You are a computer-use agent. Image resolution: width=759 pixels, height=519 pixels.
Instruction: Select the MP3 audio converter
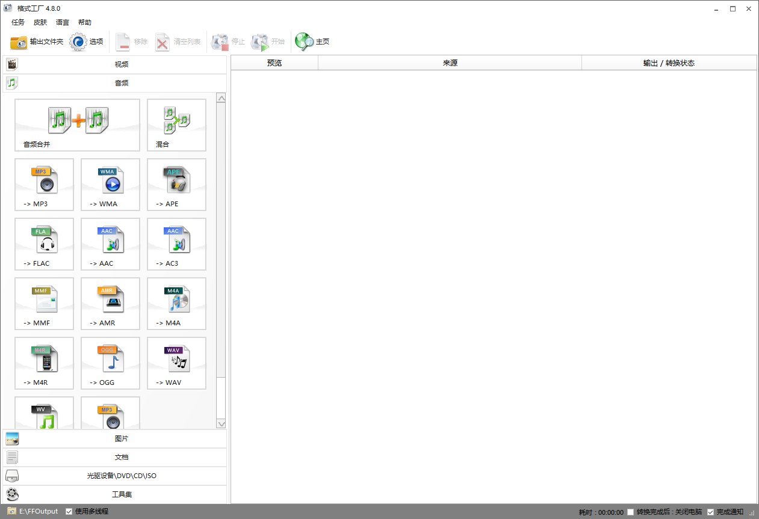(x=44, y=185)
